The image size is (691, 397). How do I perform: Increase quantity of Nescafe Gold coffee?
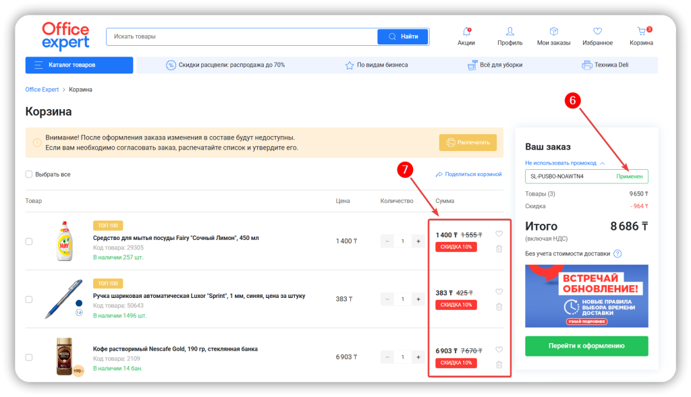pos(418,357)
